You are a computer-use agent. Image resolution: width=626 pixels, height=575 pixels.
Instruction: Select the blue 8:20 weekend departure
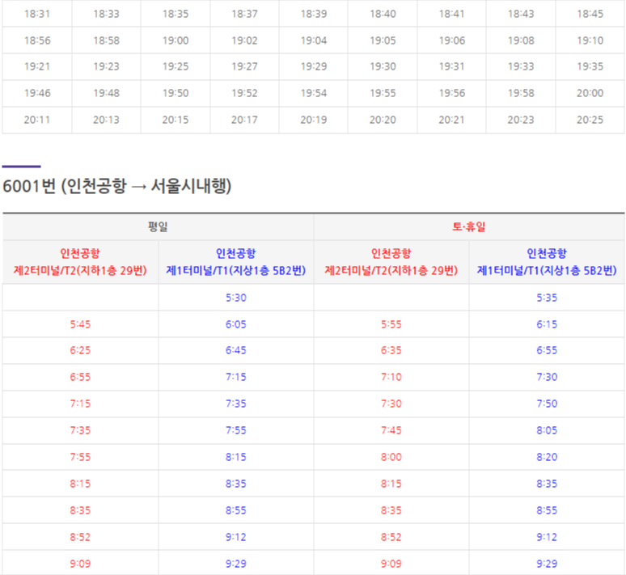click(x=547, y=457)
